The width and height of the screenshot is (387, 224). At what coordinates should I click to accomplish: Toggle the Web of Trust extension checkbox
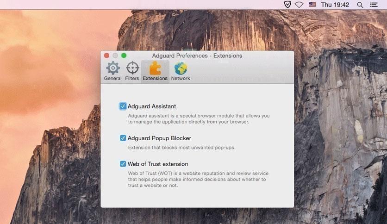123,164
